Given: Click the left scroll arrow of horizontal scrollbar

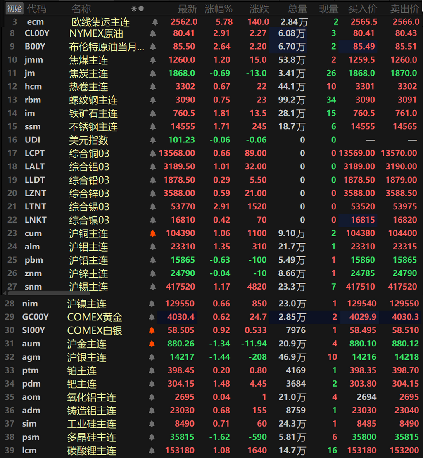Looking at the screenshot, I should pyautogui.click(x=5, y=293).
